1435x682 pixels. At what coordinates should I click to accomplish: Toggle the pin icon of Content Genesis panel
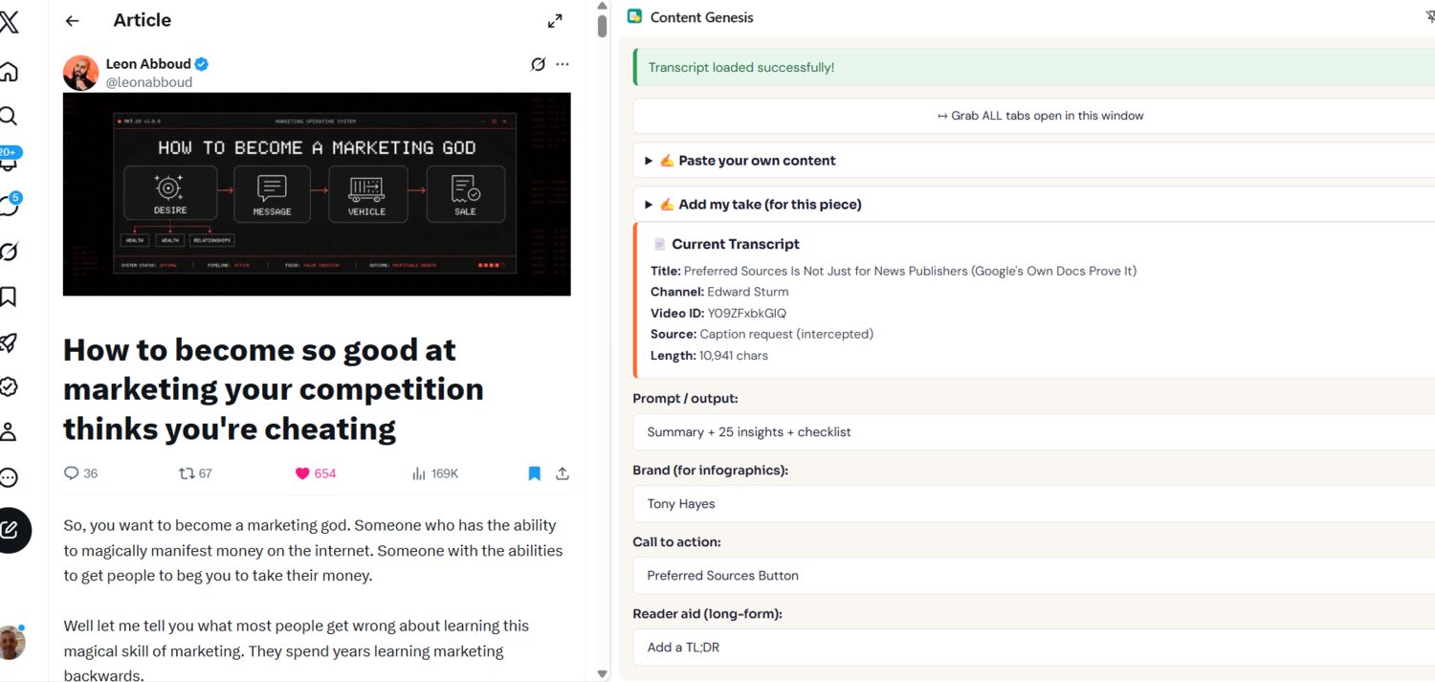(1429, 16)
